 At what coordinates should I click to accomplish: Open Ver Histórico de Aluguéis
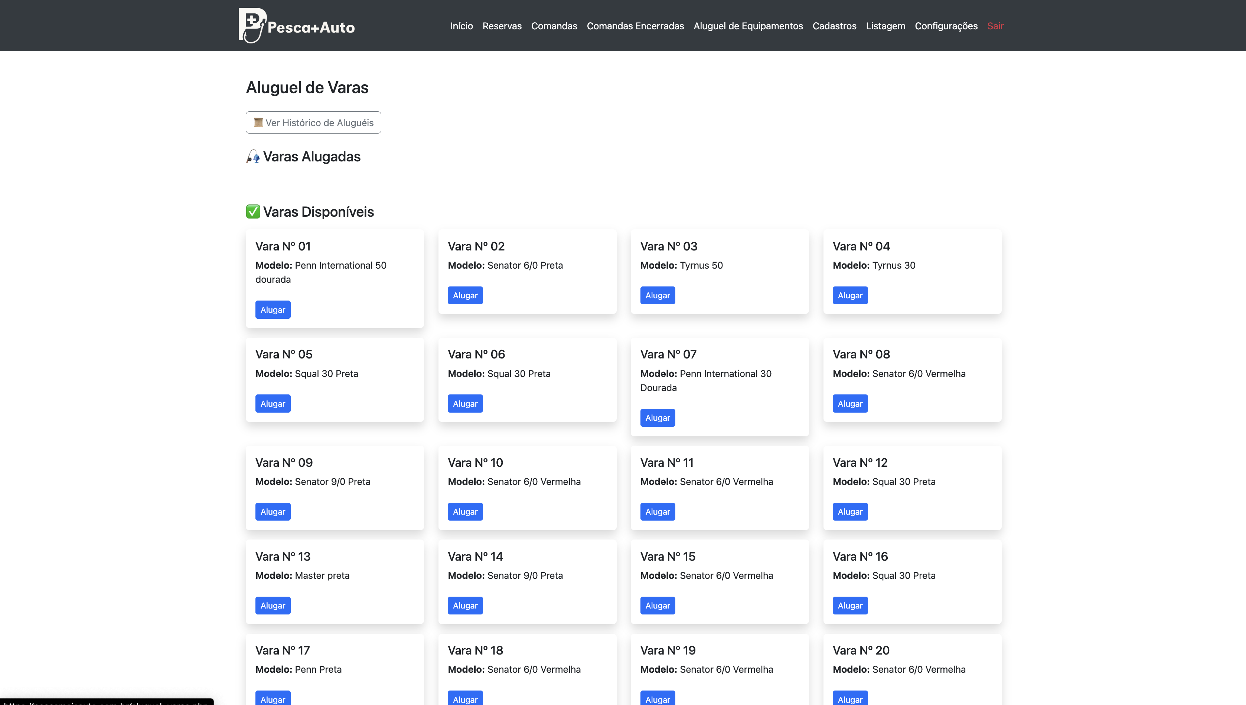[313, 122]
